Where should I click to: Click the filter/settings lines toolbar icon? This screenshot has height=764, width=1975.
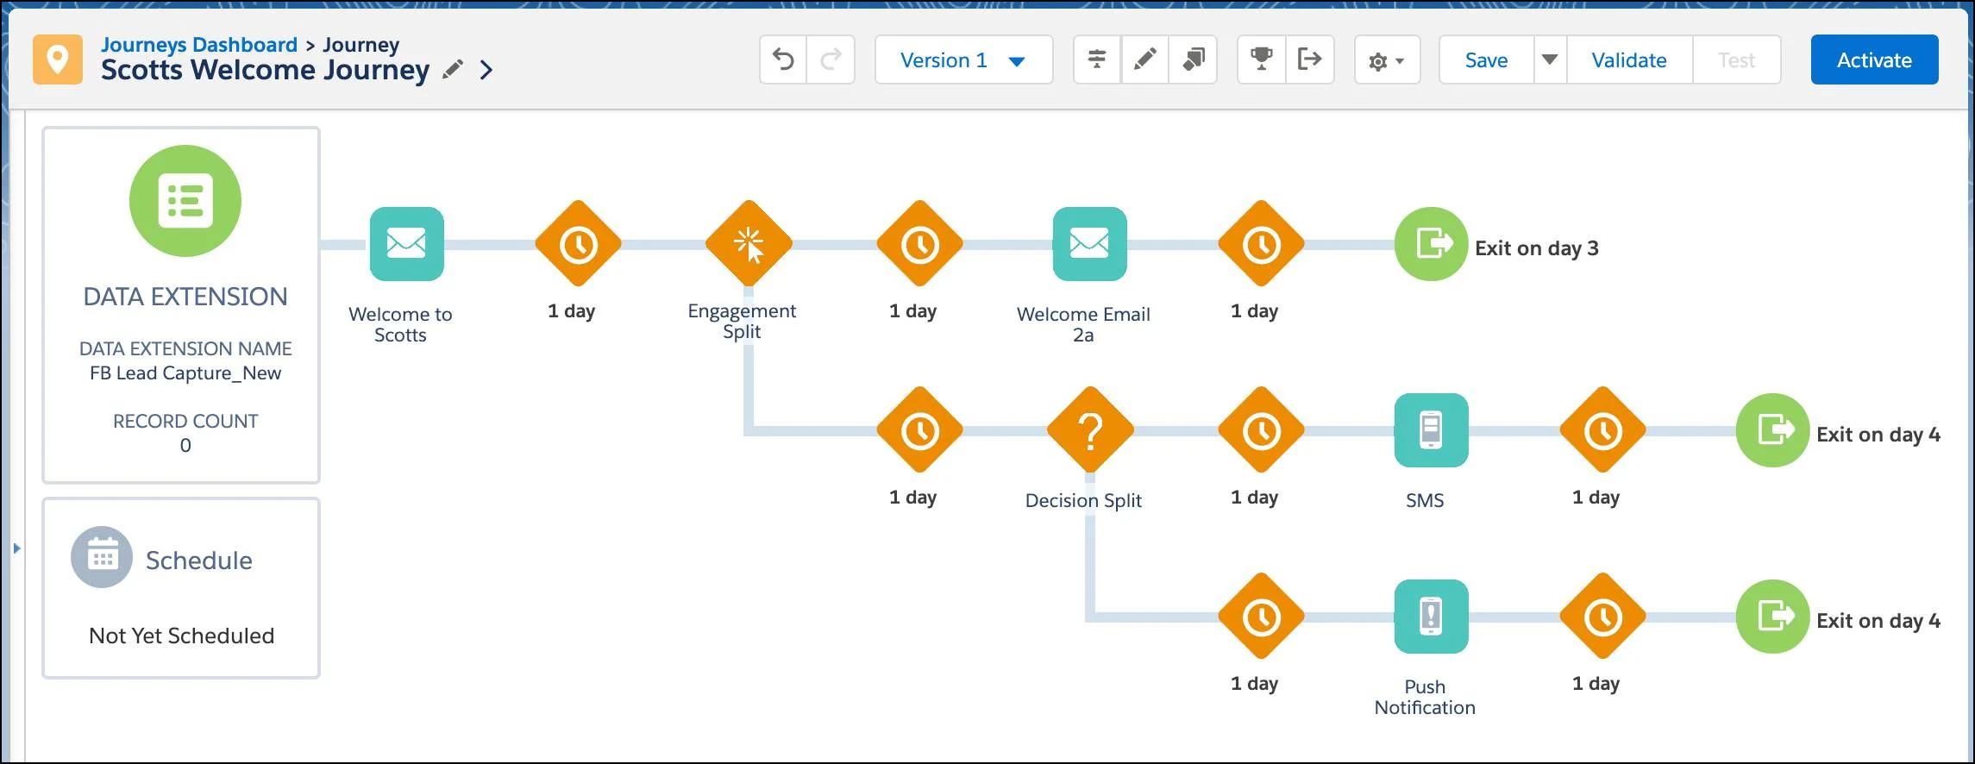[x=1097, y=59]
